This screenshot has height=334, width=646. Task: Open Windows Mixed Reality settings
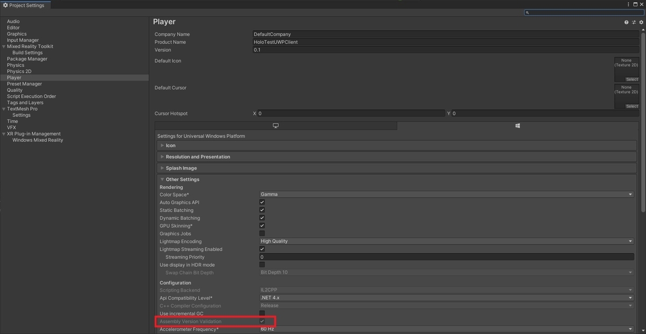click(x=38, y=140)
